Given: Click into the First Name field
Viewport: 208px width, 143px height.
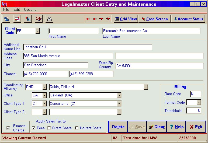Looking at the screenshot, I should click(74, 31).
